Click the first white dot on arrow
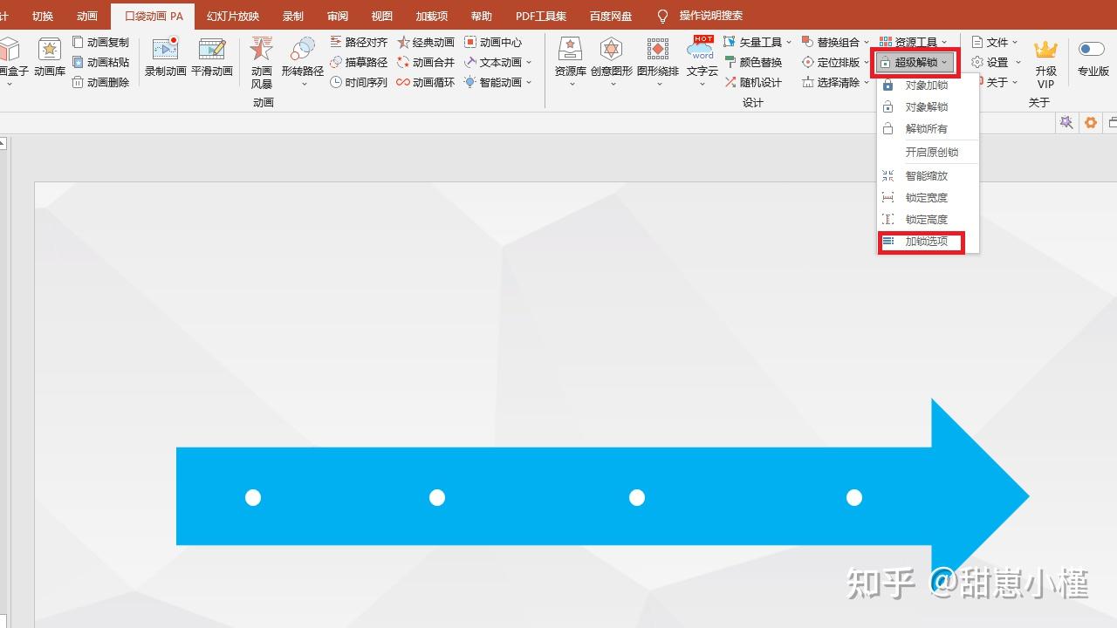1117x628 pixels. [x=253, y=497]
